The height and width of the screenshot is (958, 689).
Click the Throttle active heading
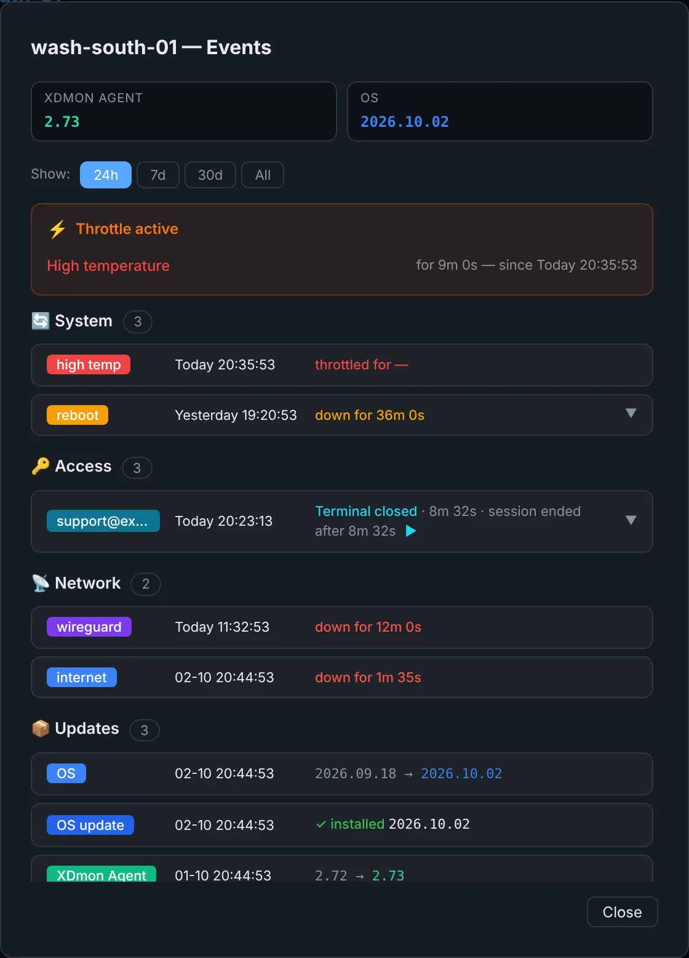click(x=127, y=229)
